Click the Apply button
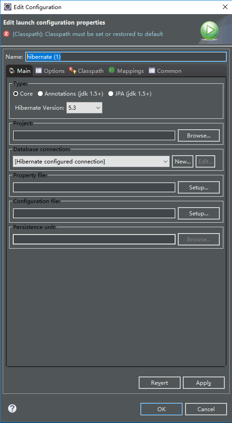This screenshot has width=232, height=423. click(x=203, y=382)
